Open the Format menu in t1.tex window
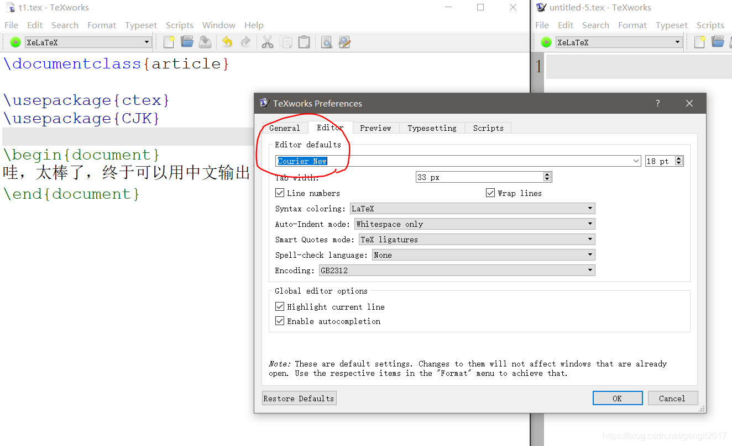The image size is (732, 446). coord(102,25)
